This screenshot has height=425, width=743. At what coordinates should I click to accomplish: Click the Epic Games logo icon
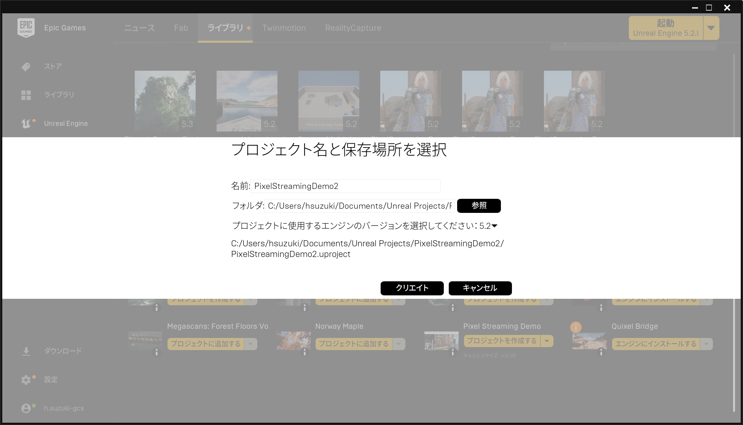(x=26, y=28)
